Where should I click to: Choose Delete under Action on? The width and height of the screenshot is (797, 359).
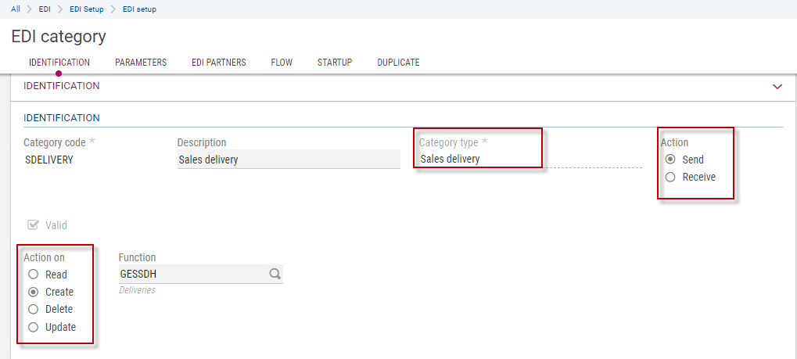coord(33,309)
